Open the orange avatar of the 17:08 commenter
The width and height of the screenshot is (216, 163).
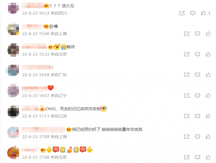pyautogui.click(x=13, y=153)
